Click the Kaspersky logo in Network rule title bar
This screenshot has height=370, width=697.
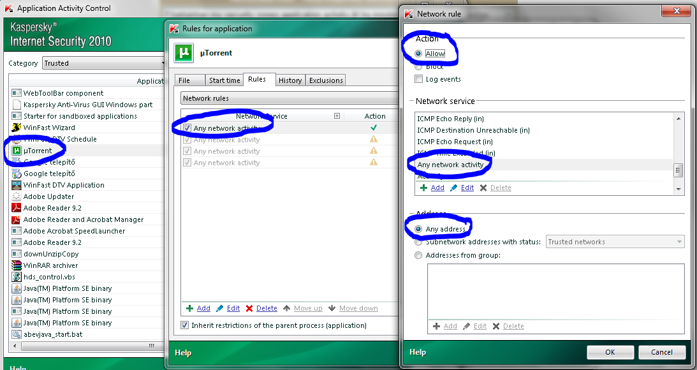pos(409,14)
